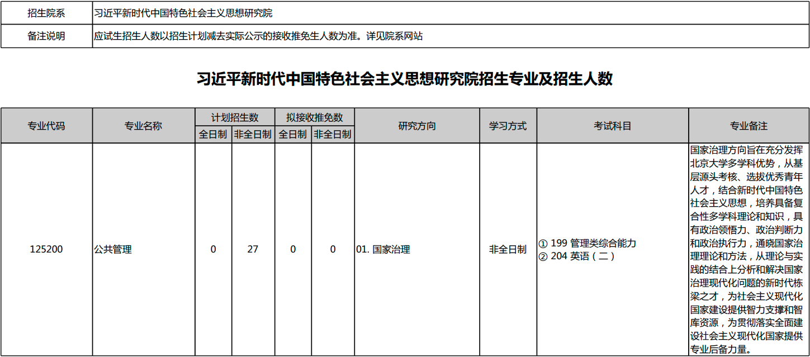
Task: Select 非全日制 in the 学习方式 data cell
Action: pyautogui.click(x=508, y=249)
